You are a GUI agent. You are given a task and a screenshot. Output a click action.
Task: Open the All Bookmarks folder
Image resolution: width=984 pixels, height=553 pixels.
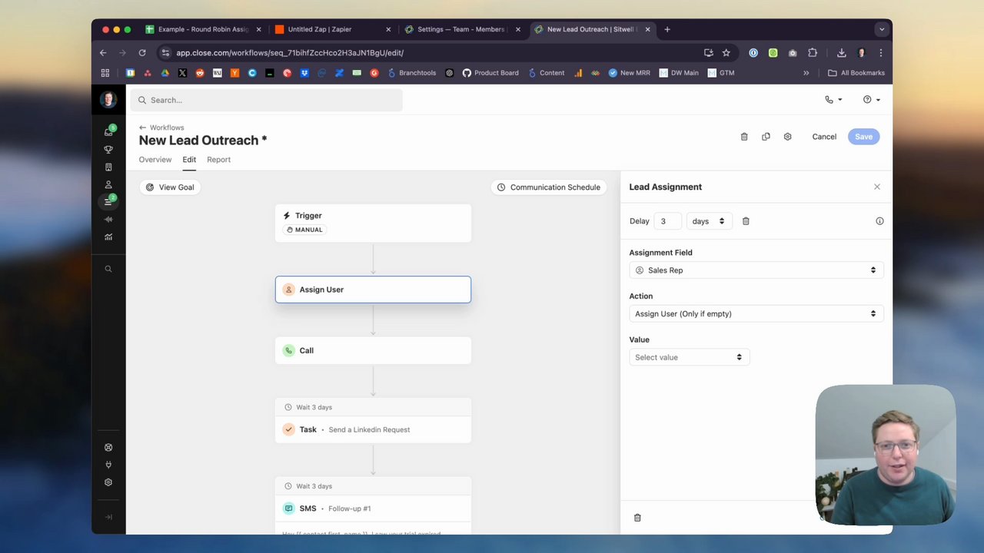click(x=856, y=73)
